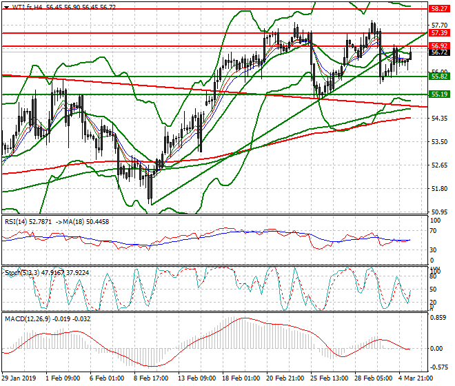455x386 pixels.
Task: Click the 53.50 price axis value
Action: tap(439, 141)
